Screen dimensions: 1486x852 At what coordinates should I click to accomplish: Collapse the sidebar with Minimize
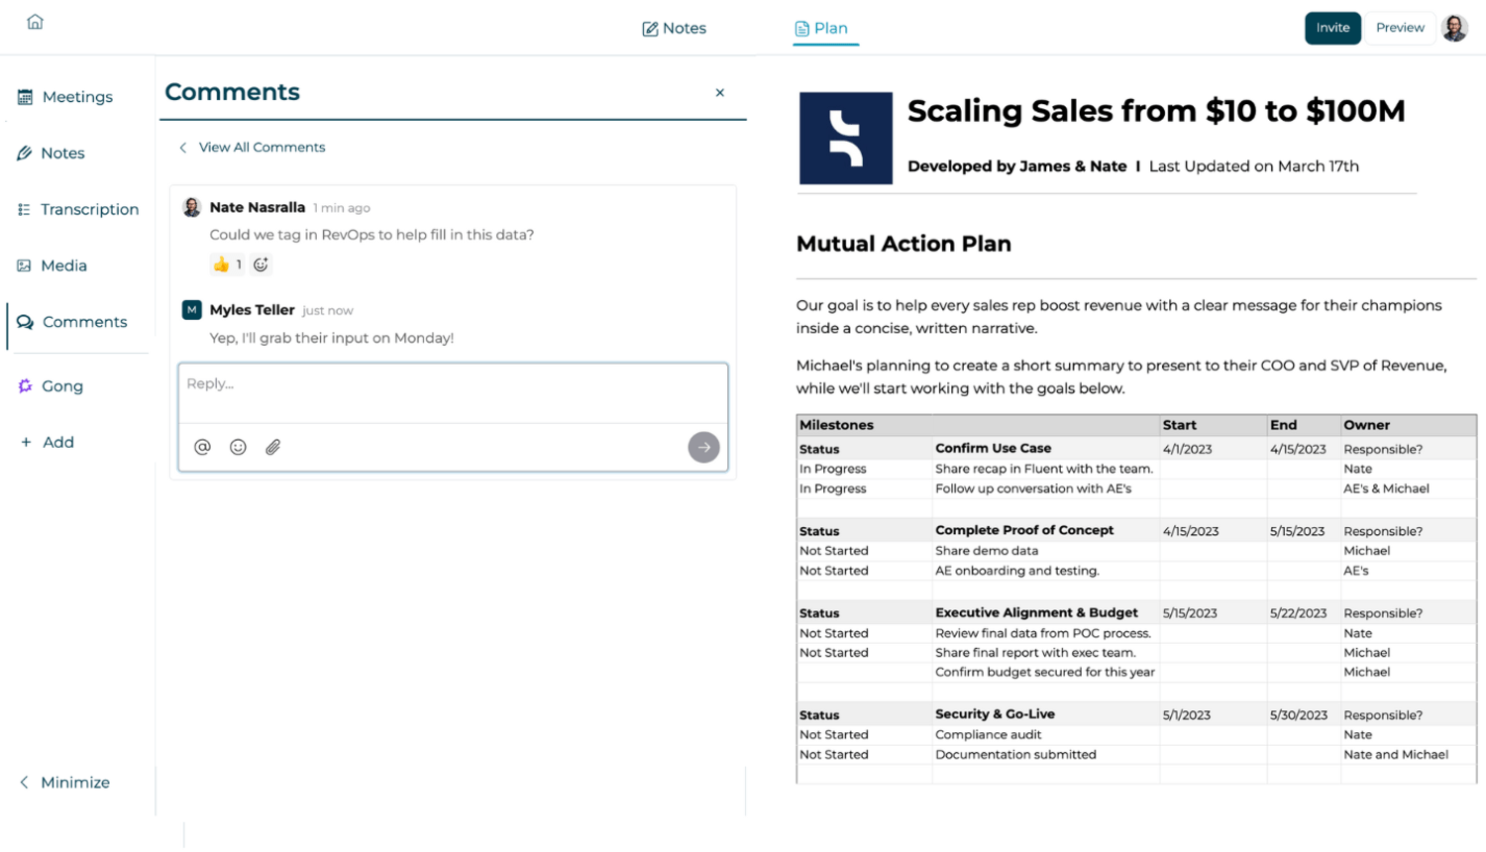[x=65, y=783]
